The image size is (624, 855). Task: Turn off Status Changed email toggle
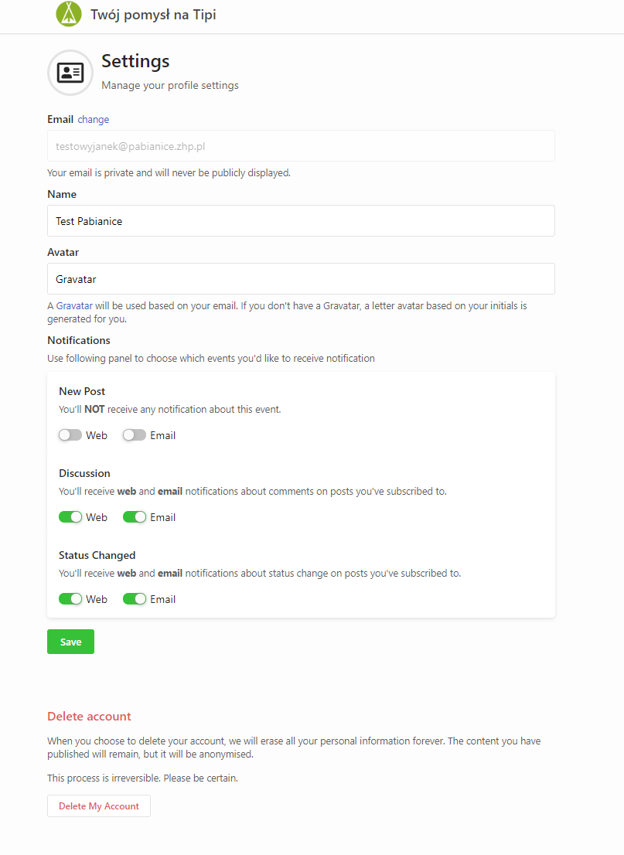point(135,599)
